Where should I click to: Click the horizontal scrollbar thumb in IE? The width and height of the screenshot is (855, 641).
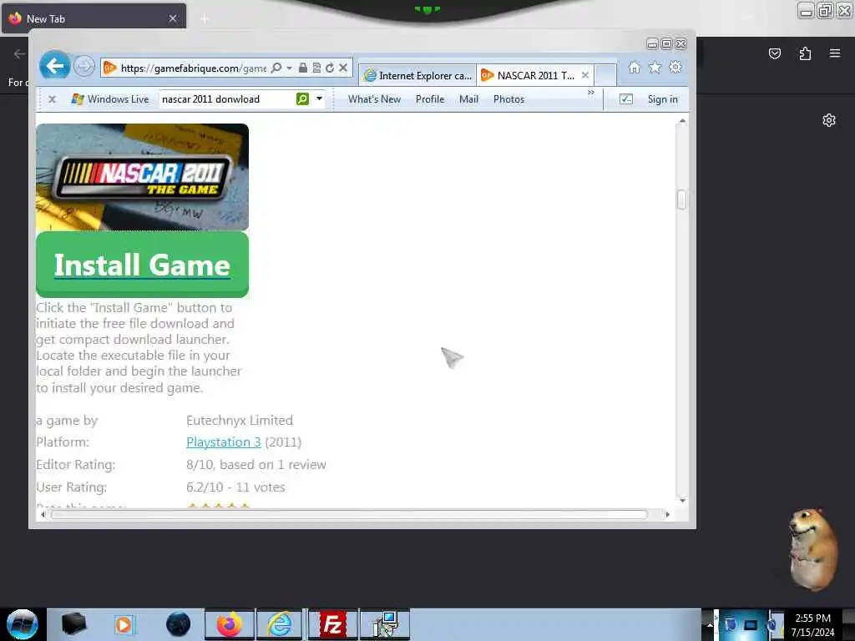349,514
